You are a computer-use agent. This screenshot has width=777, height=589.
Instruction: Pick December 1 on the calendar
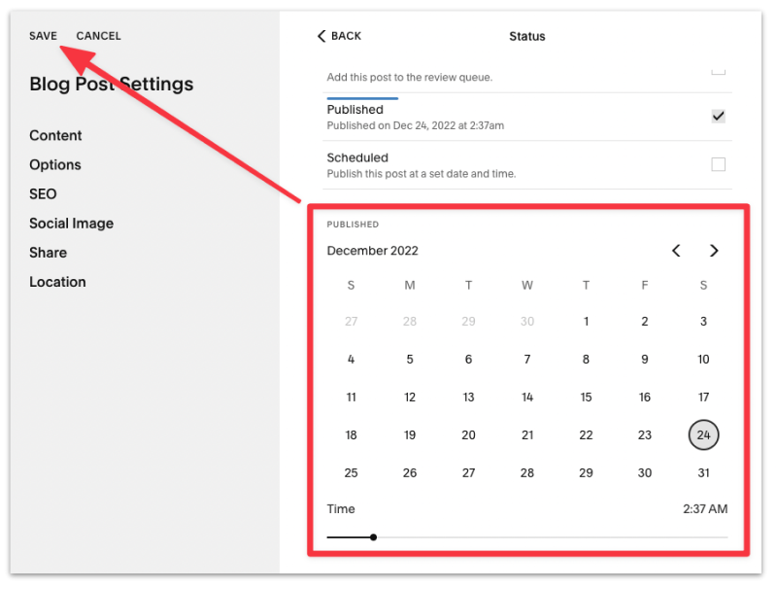587,322
